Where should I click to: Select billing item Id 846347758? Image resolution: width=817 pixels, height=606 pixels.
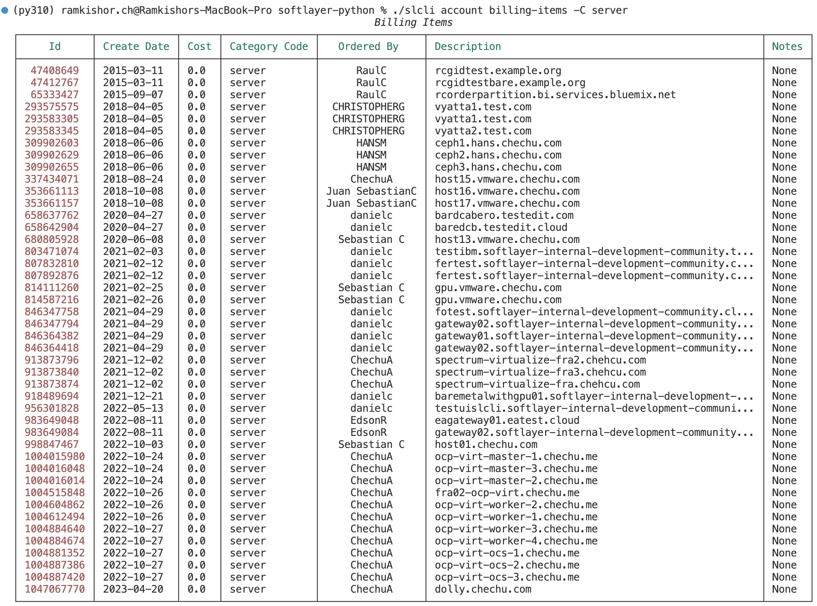coord(52,312)
